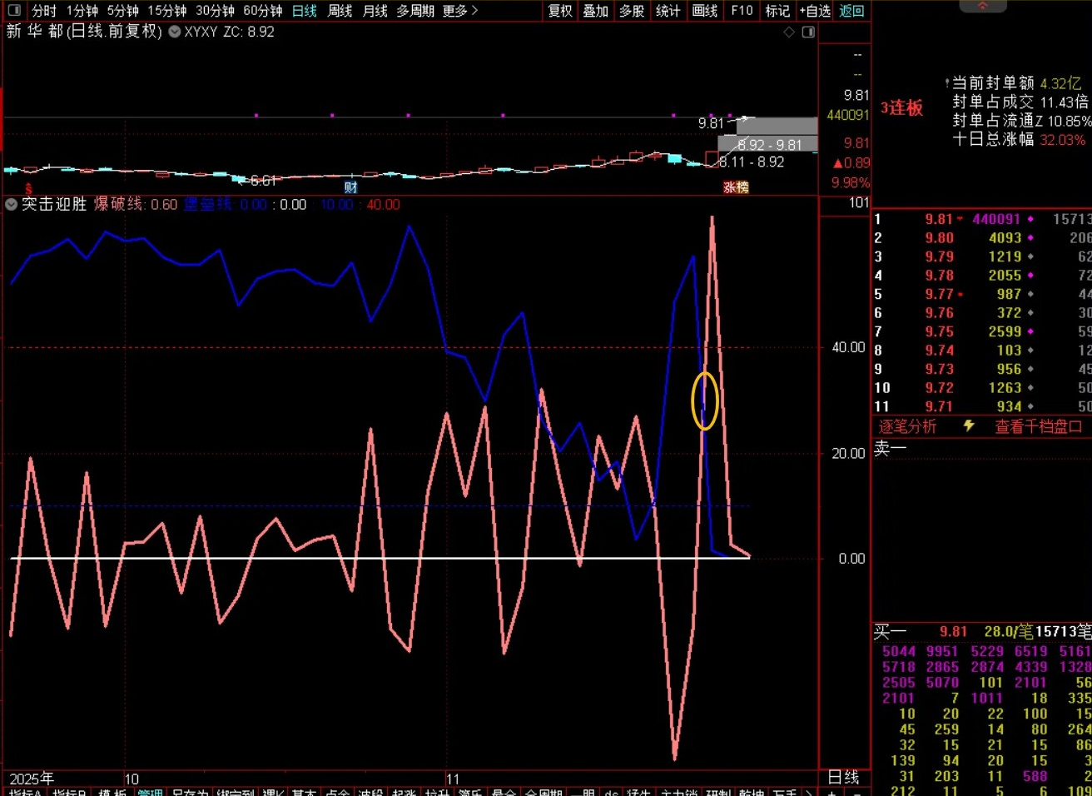This screenshot has height=796, width=1092.
Task: Click the 叠加 overlay button
Action: (596, 11)
